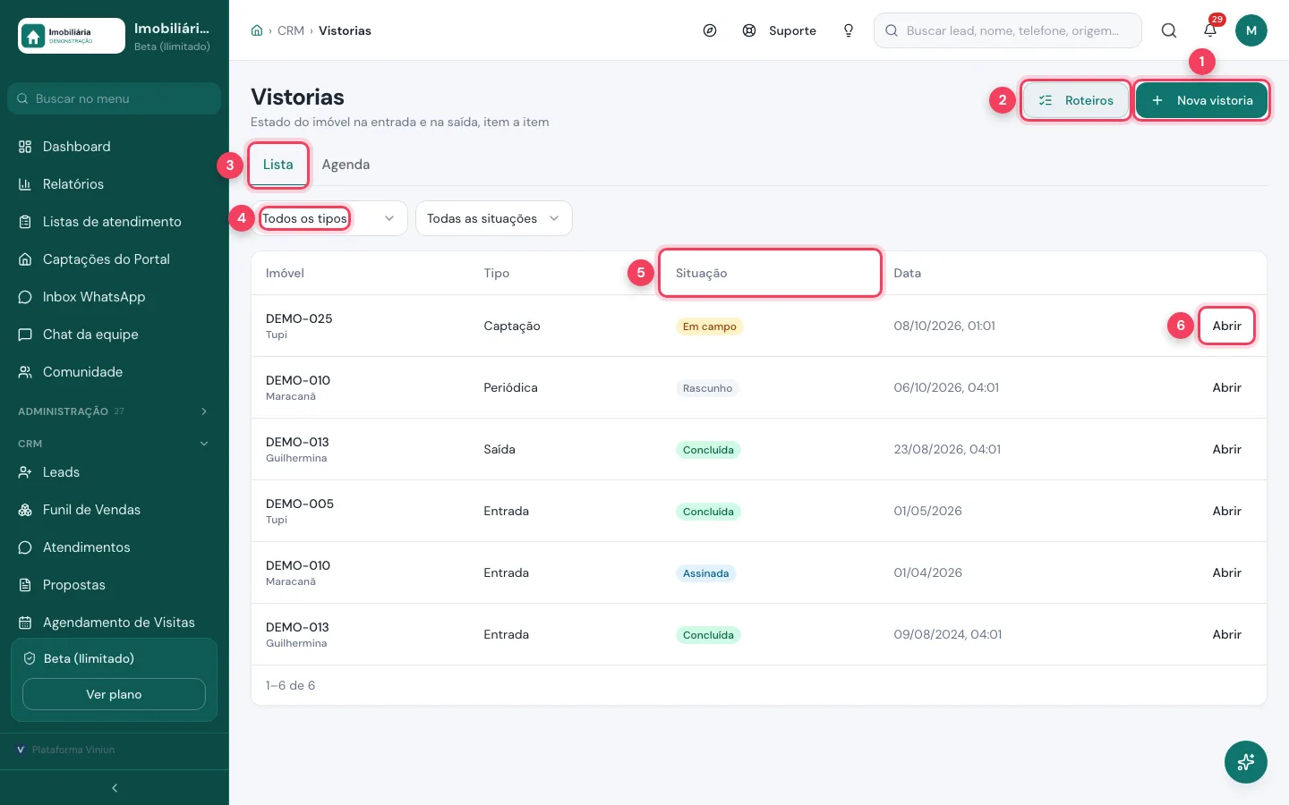Click the Ver plano button
1289x805 pixels.
[x=114, y=694]
